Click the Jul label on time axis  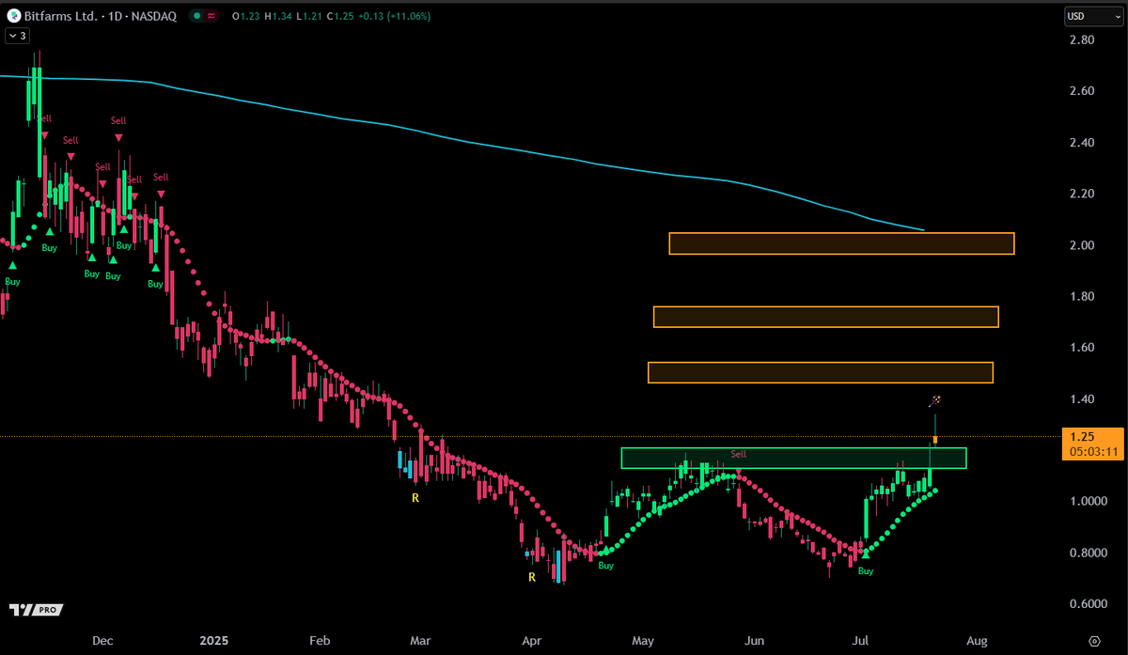tap(860, 641)
